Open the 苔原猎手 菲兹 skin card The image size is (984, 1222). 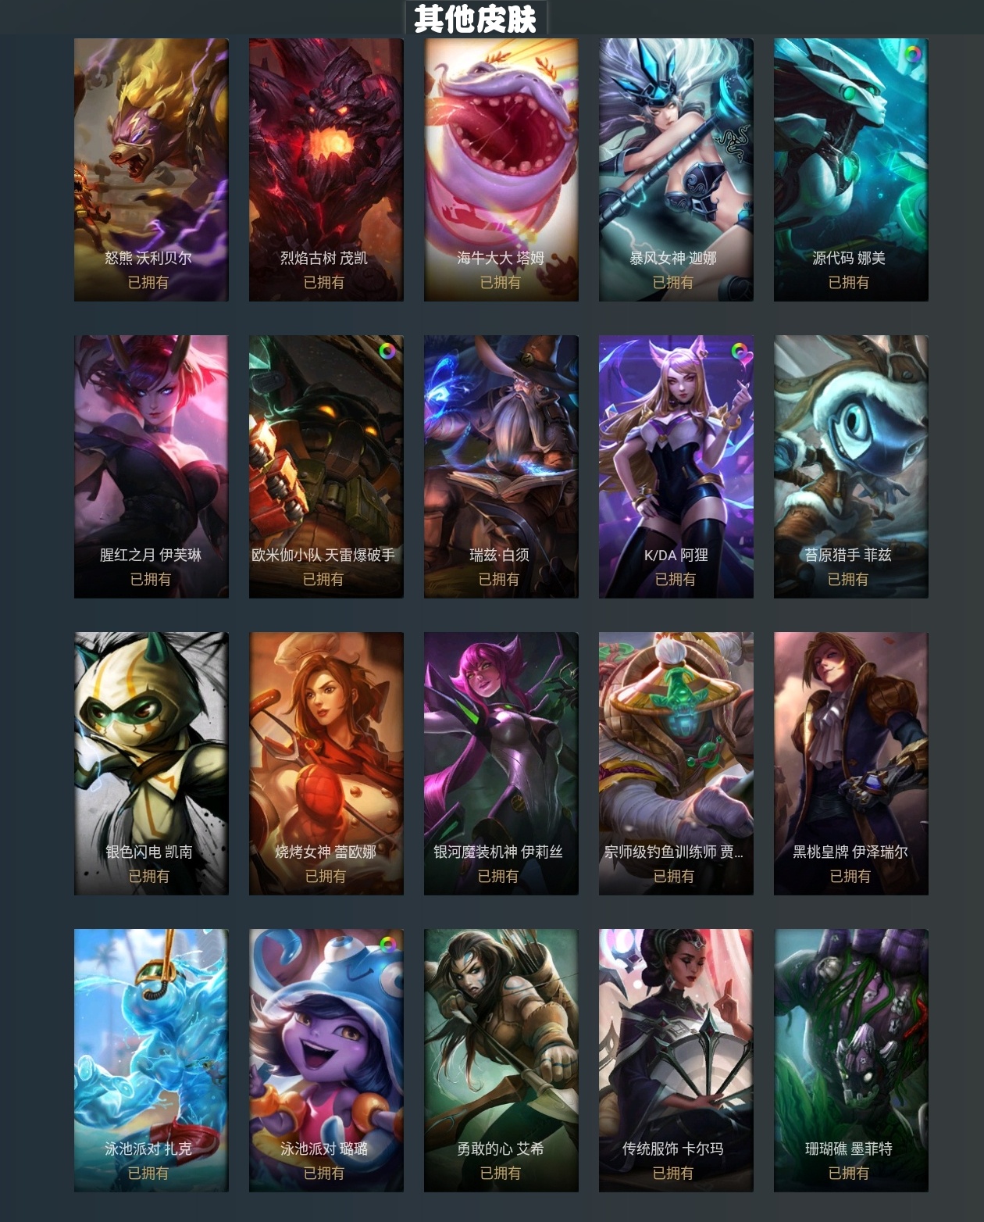click(851, 466)
